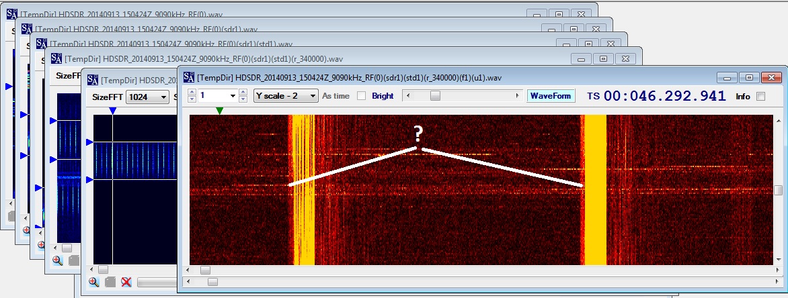Open the Y scale - 2 dropdown
The width and height of the screenshot is (788, 298).
286,96
